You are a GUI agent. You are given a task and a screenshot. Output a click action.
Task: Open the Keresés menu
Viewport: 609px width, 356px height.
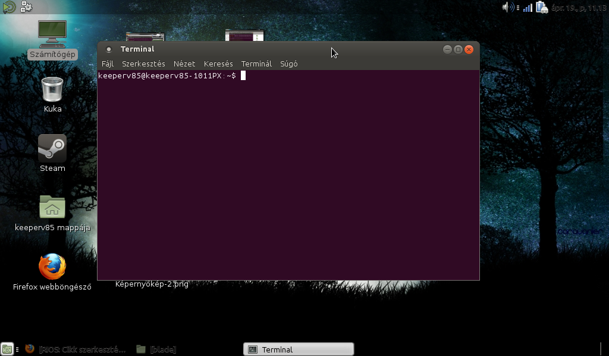[218, 64]
